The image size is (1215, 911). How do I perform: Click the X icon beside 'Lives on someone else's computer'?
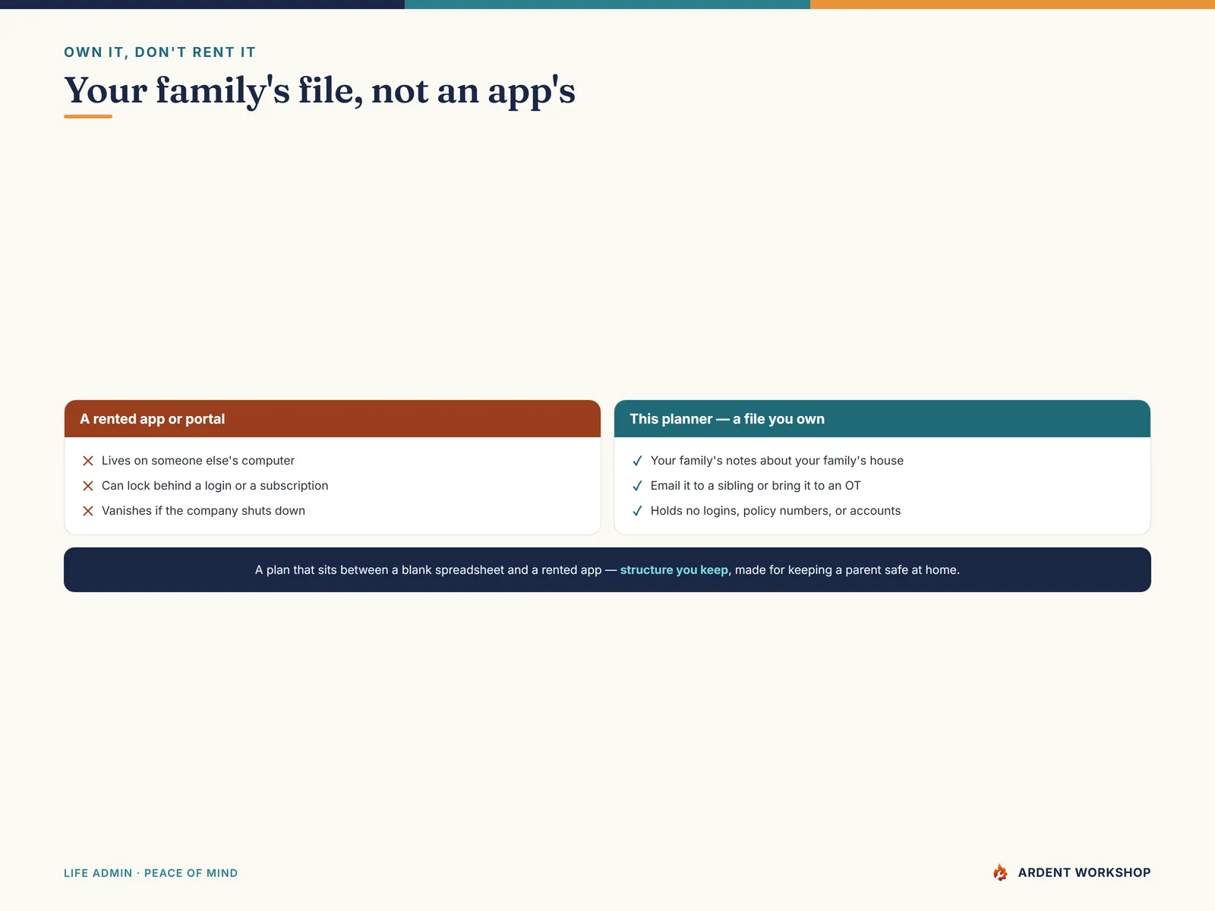click(x=88, y=461)
